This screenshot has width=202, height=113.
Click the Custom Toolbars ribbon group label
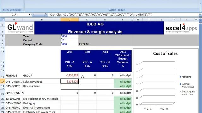(x=117, y=10)
